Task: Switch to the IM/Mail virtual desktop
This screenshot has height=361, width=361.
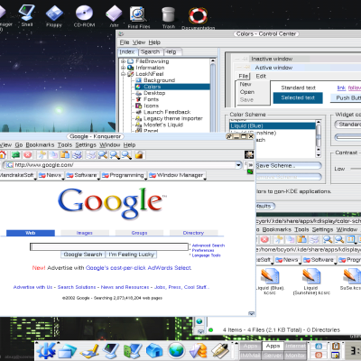Action: point(251,356)
